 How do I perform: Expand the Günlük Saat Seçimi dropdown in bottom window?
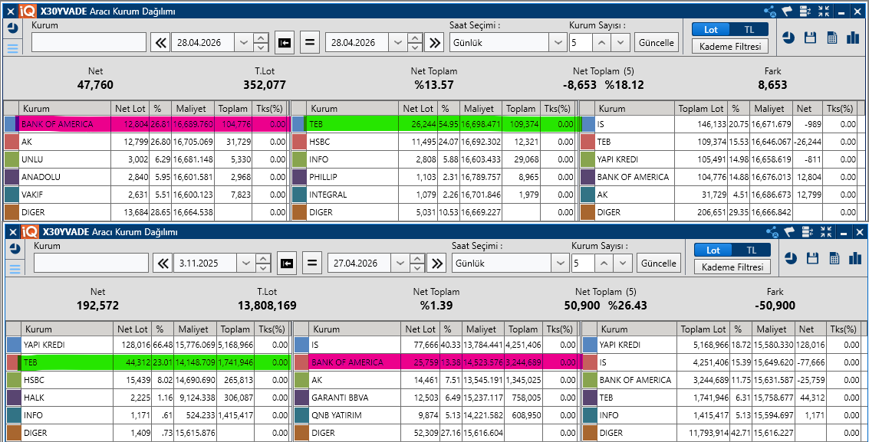pos(559,264)
